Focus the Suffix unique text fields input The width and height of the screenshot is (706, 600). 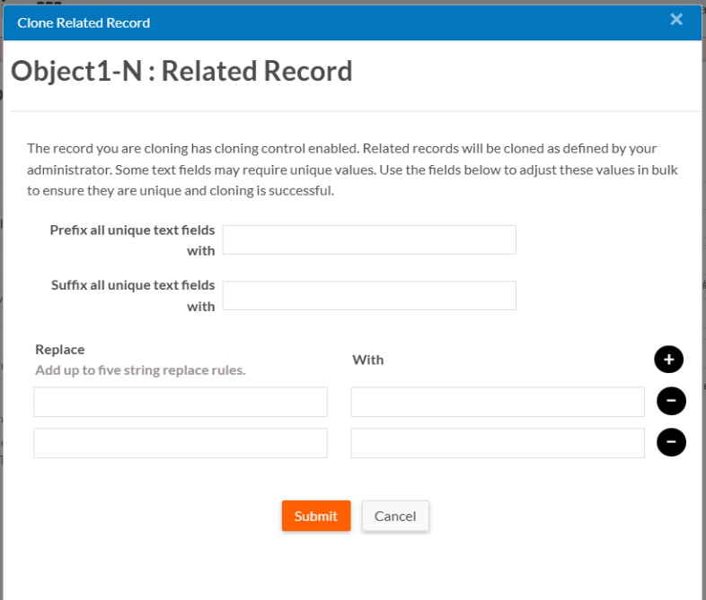coord(369,296)
